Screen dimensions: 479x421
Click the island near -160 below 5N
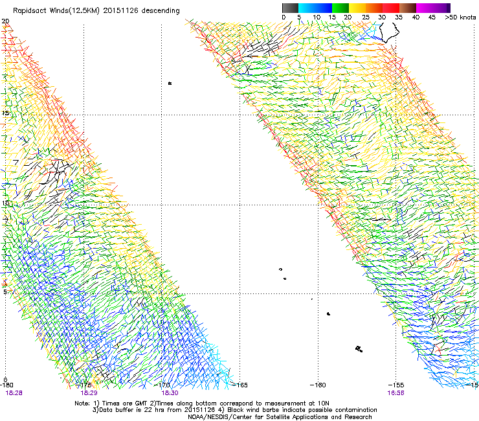tap(328, 313)
